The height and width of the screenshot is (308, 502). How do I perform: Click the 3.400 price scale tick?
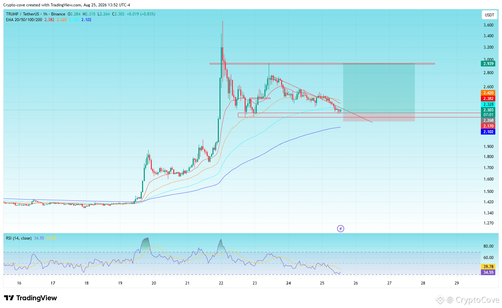488,36
